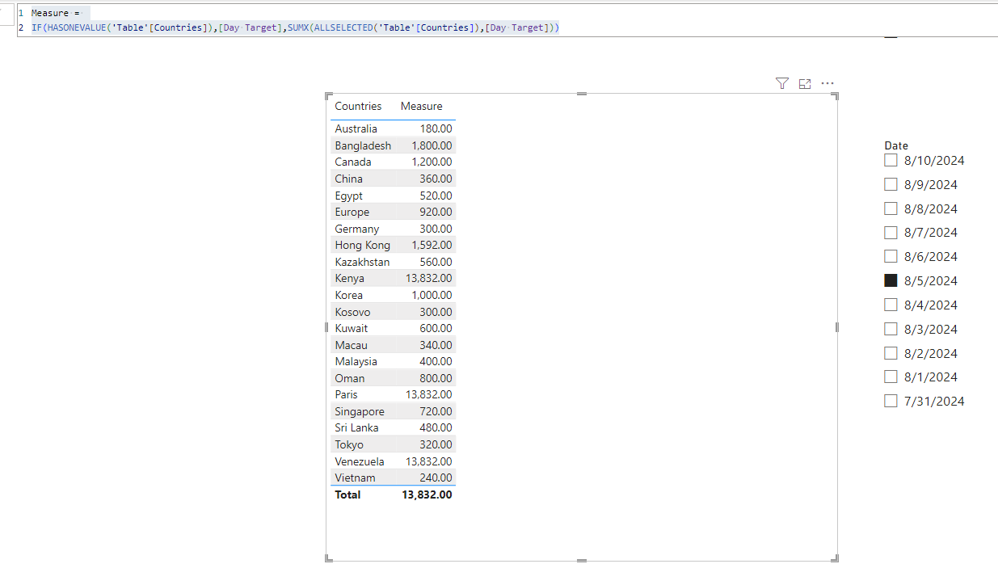Click the Canada row
The height and width of the screenshot is (585, 998).
[393, 162]
